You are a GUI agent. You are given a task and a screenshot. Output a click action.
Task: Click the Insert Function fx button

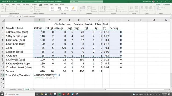(20, 16)
